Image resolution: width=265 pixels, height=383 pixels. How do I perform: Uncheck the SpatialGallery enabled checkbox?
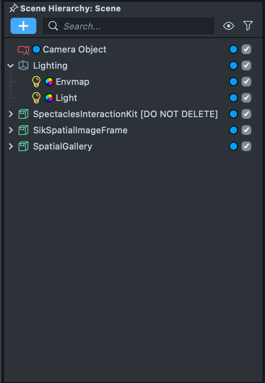point(246,146)
